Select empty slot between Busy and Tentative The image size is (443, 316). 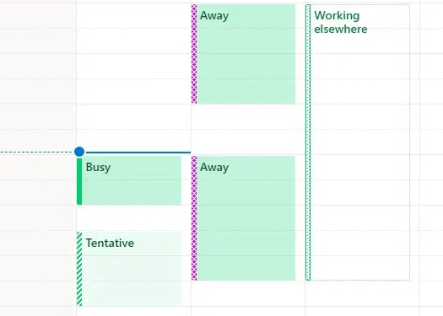[129, 218]
